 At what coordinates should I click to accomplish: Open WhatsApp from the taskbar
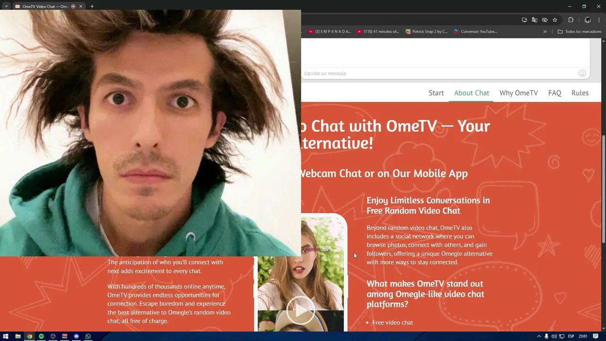coord(88,336)
